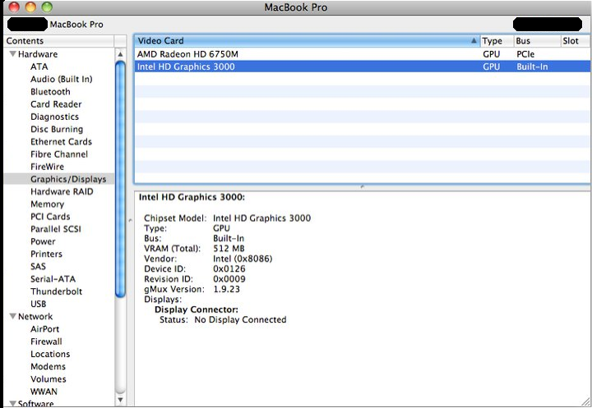Select Parallel SCSI entry

pyautogui.click(x=56, y=229)
